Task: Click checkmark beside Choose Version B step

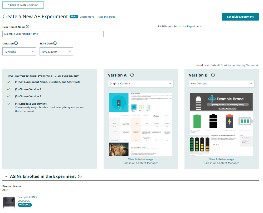Action: [x=9, y=97]
